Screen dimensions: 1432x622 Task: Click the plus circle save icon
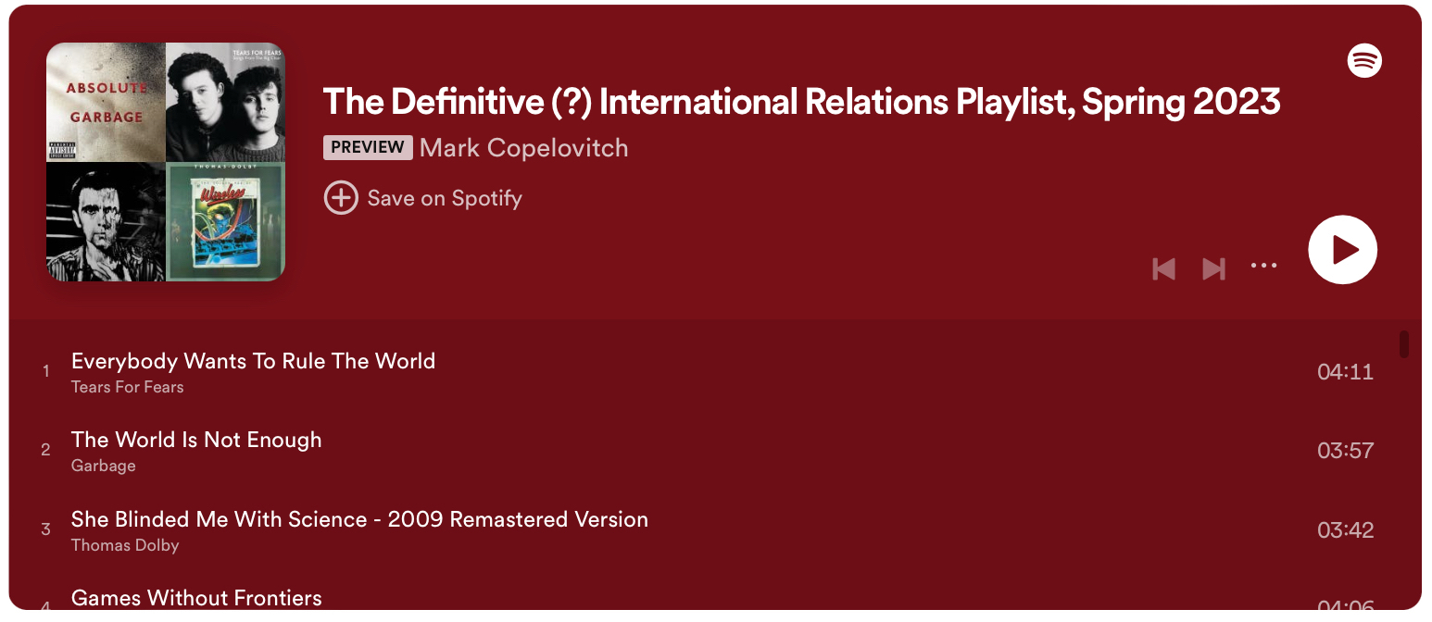pos(340,197)
